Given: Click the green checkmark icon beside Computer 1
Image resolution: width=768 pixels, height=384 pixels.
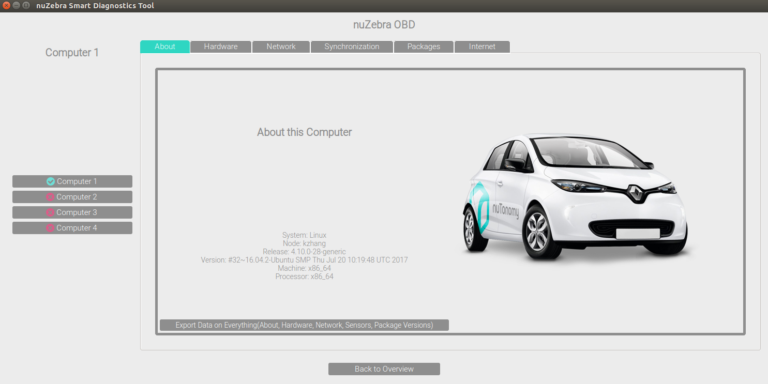Looking at the screenshot, I should point(51,181).
